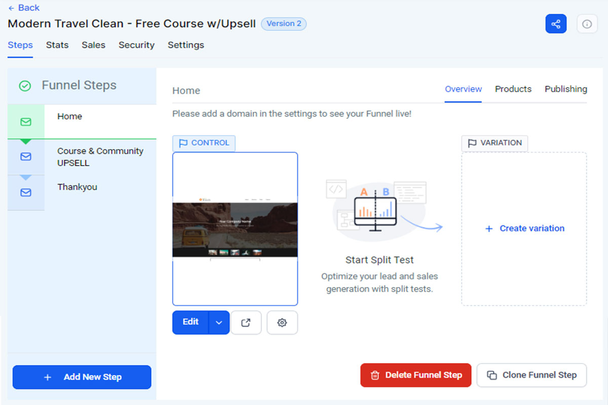The width and height of the screenshot is (608, 405).
Task: Open the funnel Settings tab
Action: point(186,45)
